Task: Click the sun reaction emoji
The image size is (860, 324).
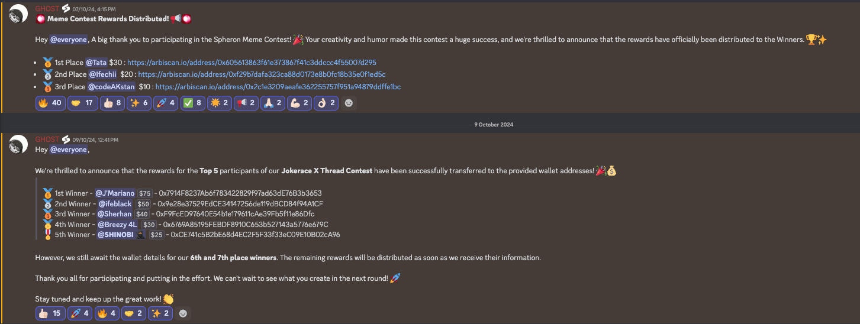Action: pyautogui.click(x=219, y=103)
